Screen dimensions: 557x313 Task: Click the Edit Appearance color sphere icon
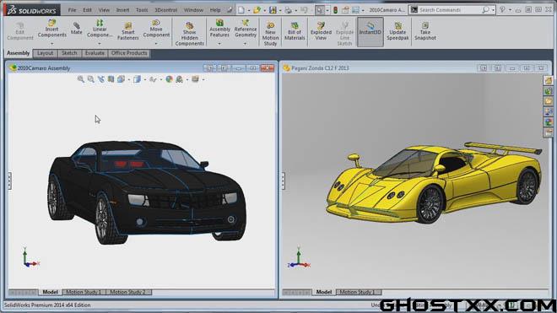tap(169, 79)
